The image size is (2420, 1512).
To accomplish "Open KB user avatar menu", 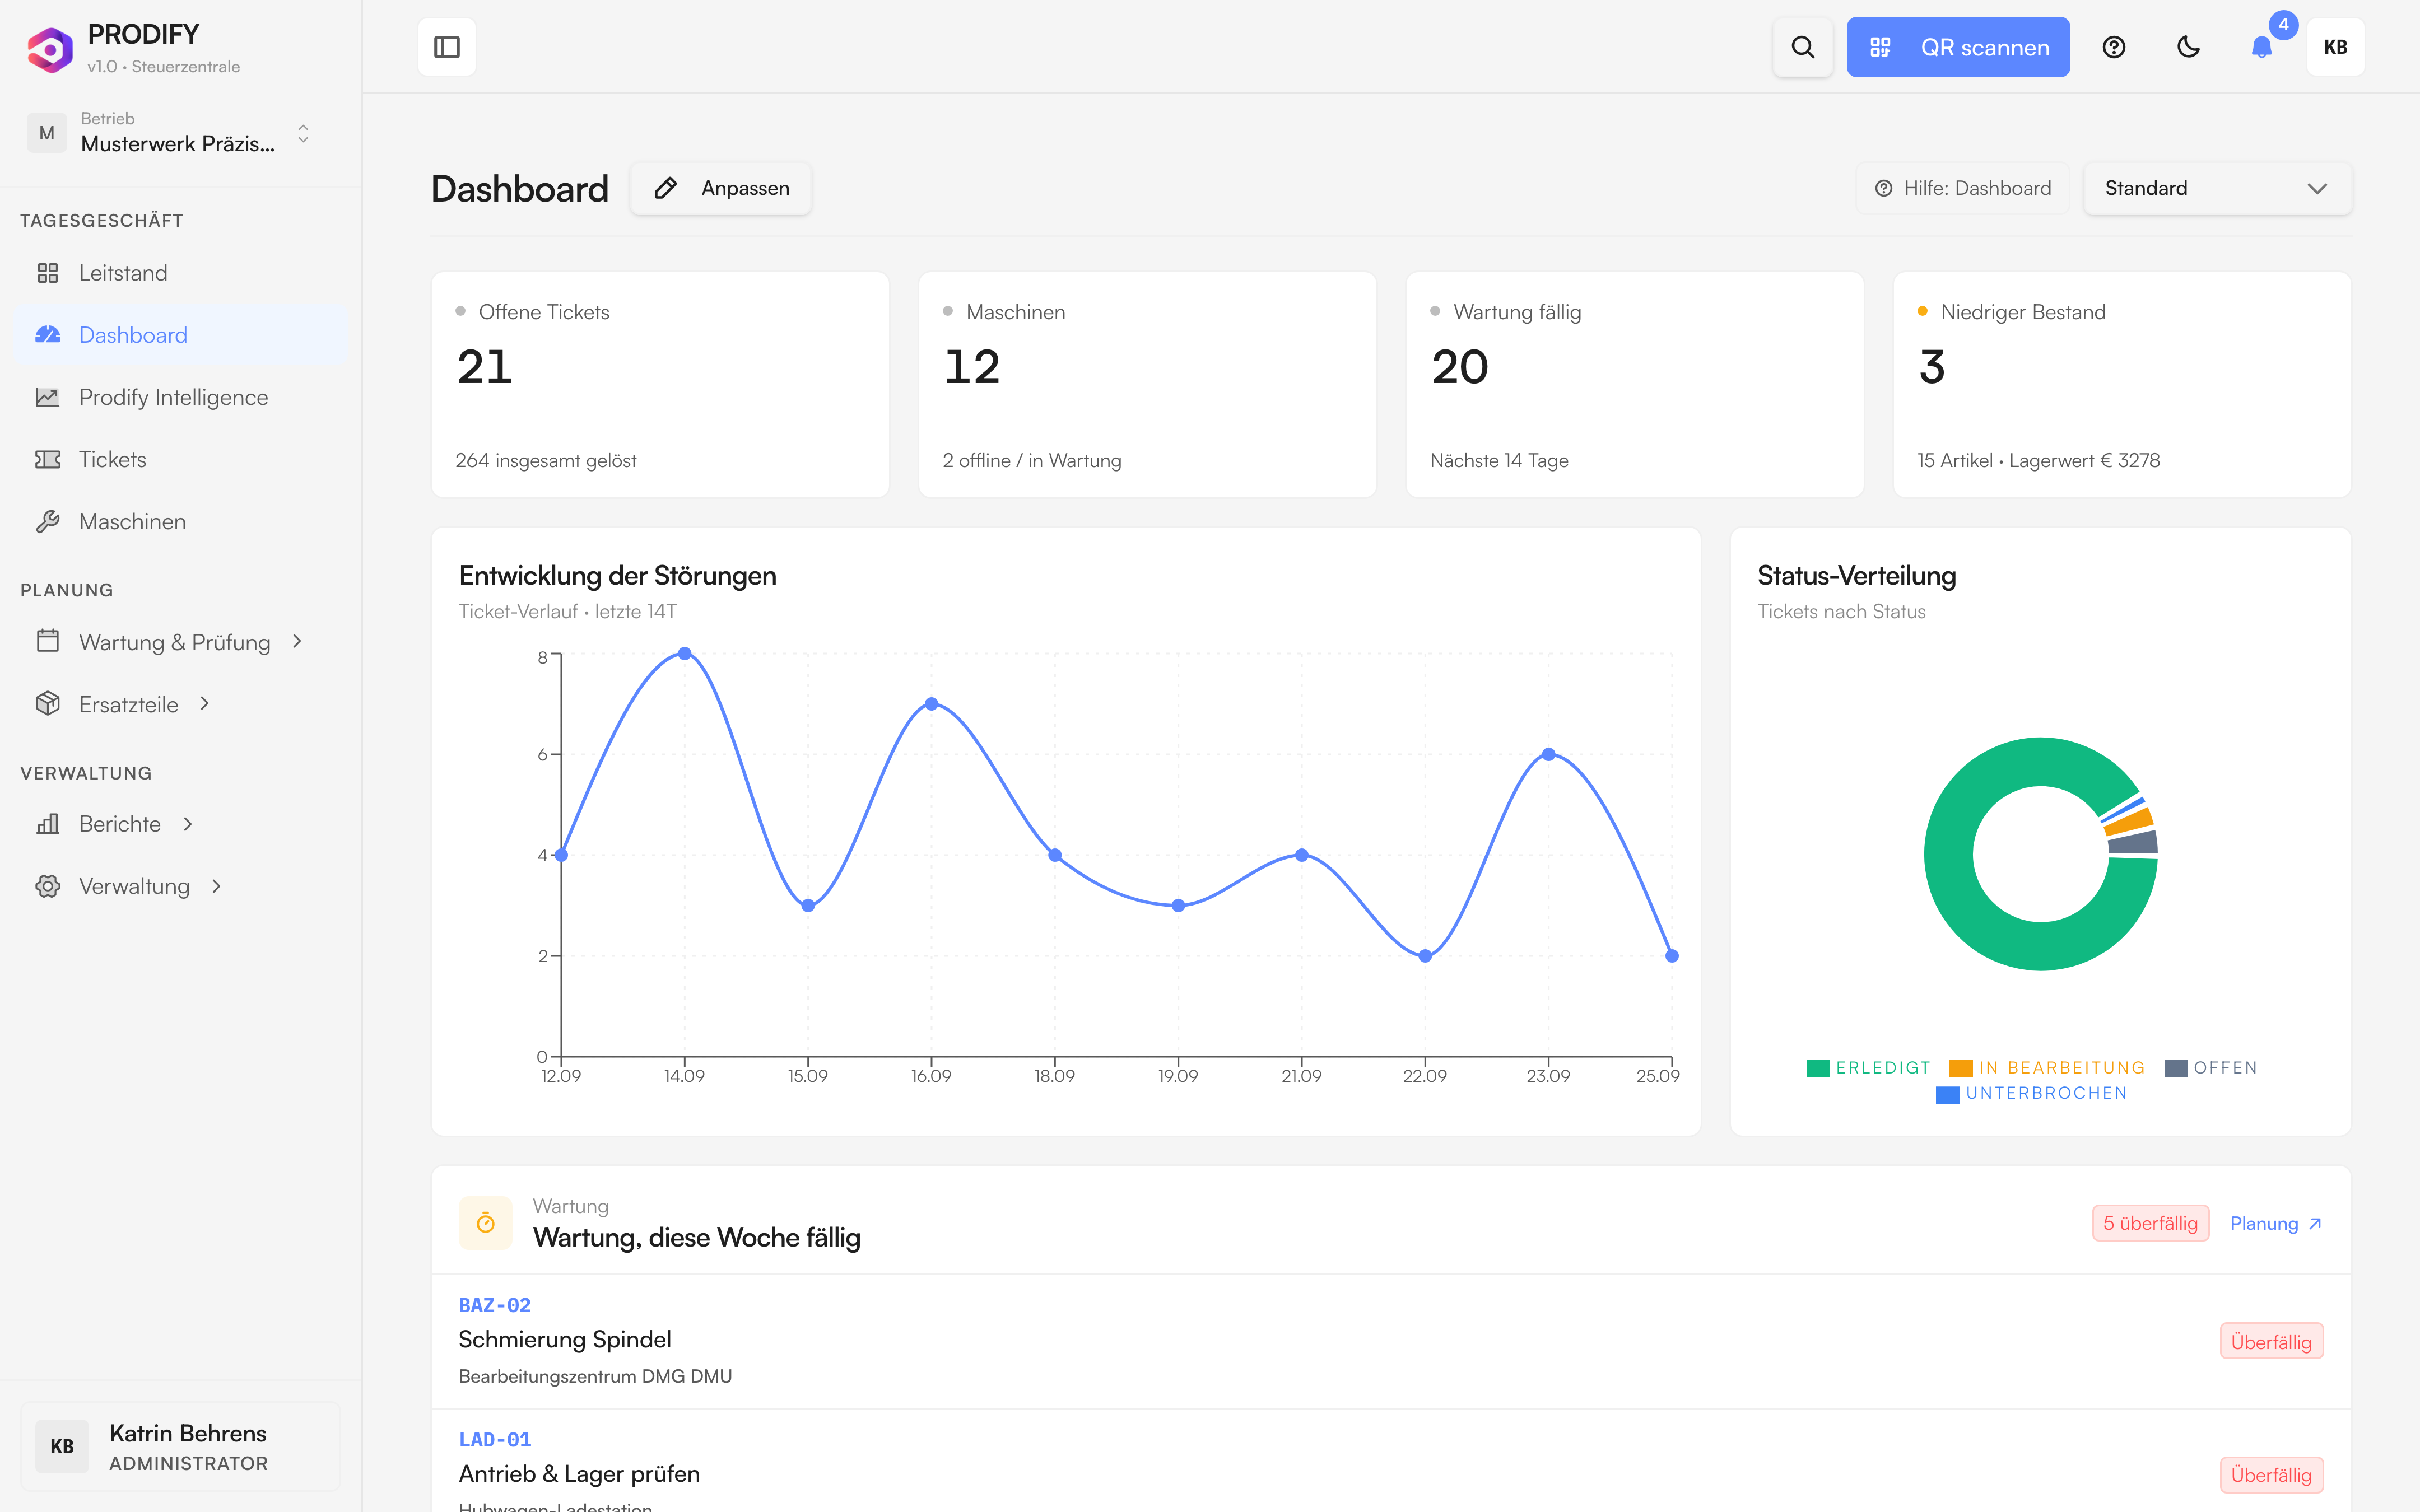I will [2336, 47].
